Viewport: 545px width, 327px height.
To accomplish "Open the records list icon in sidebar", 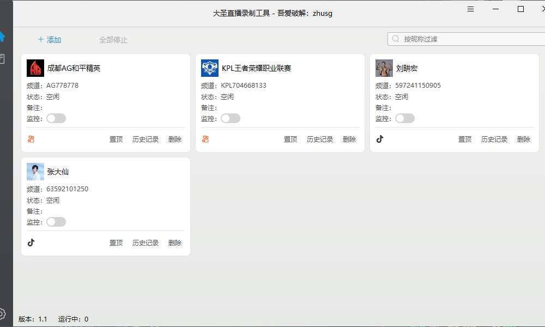I will (x=2, y=59).
